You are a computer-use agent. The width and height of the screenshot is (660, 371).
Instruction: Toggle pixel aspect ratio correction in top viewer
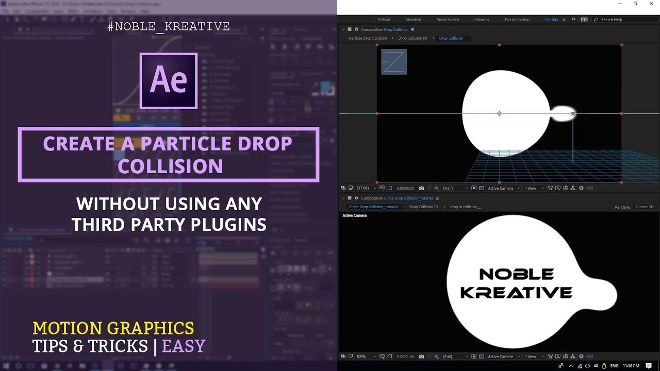point(550,188)
